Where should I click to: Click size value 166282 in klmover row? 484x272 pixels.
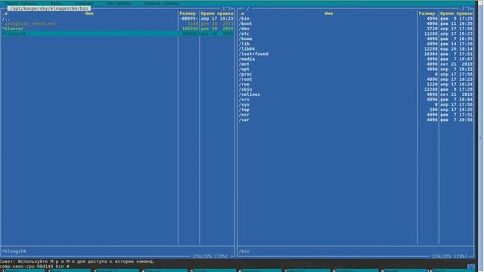click(190, 29)
